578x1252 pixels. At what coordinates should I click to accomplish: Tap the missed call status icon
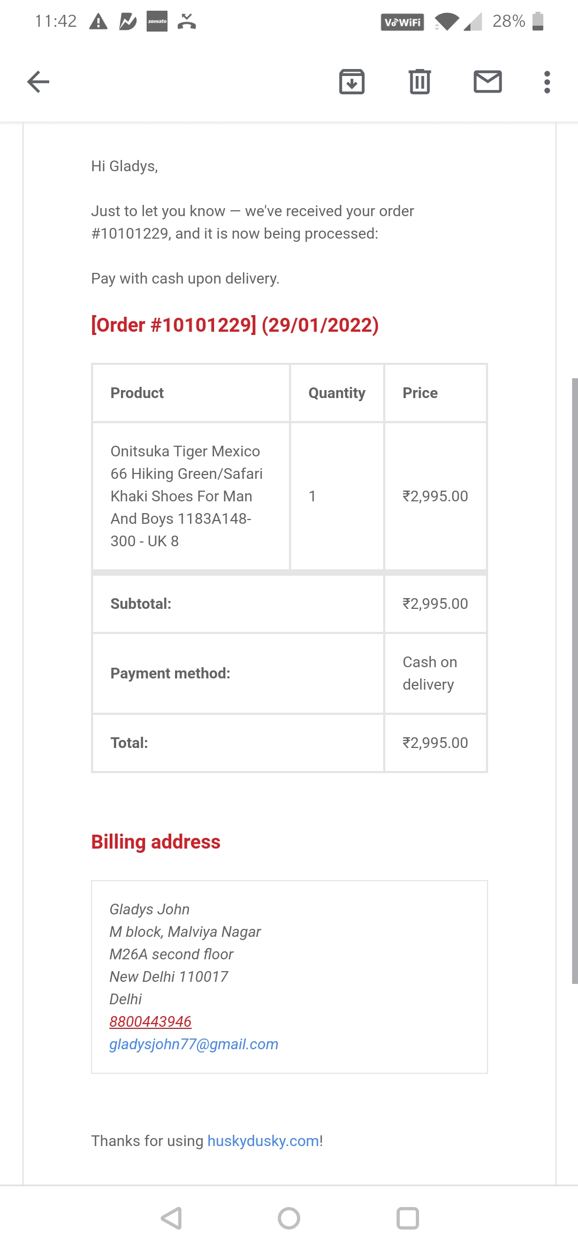pyautogui.click(x=186, y=21)
